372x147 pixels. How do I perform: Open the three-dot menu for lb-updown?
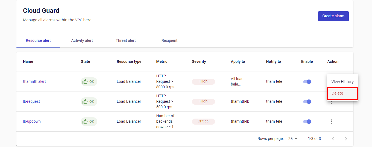pos(331,122)
